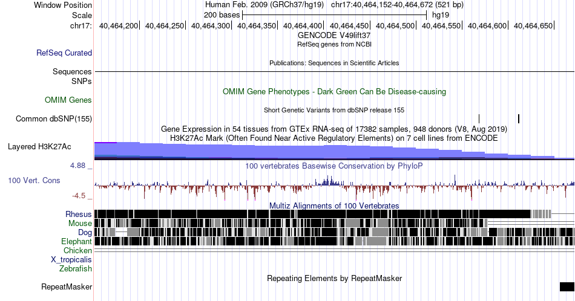Screen dimensions: 575x301
Task: Click 'Repeating Elements by RepeatMasker' title
Action: coord(335,278)
